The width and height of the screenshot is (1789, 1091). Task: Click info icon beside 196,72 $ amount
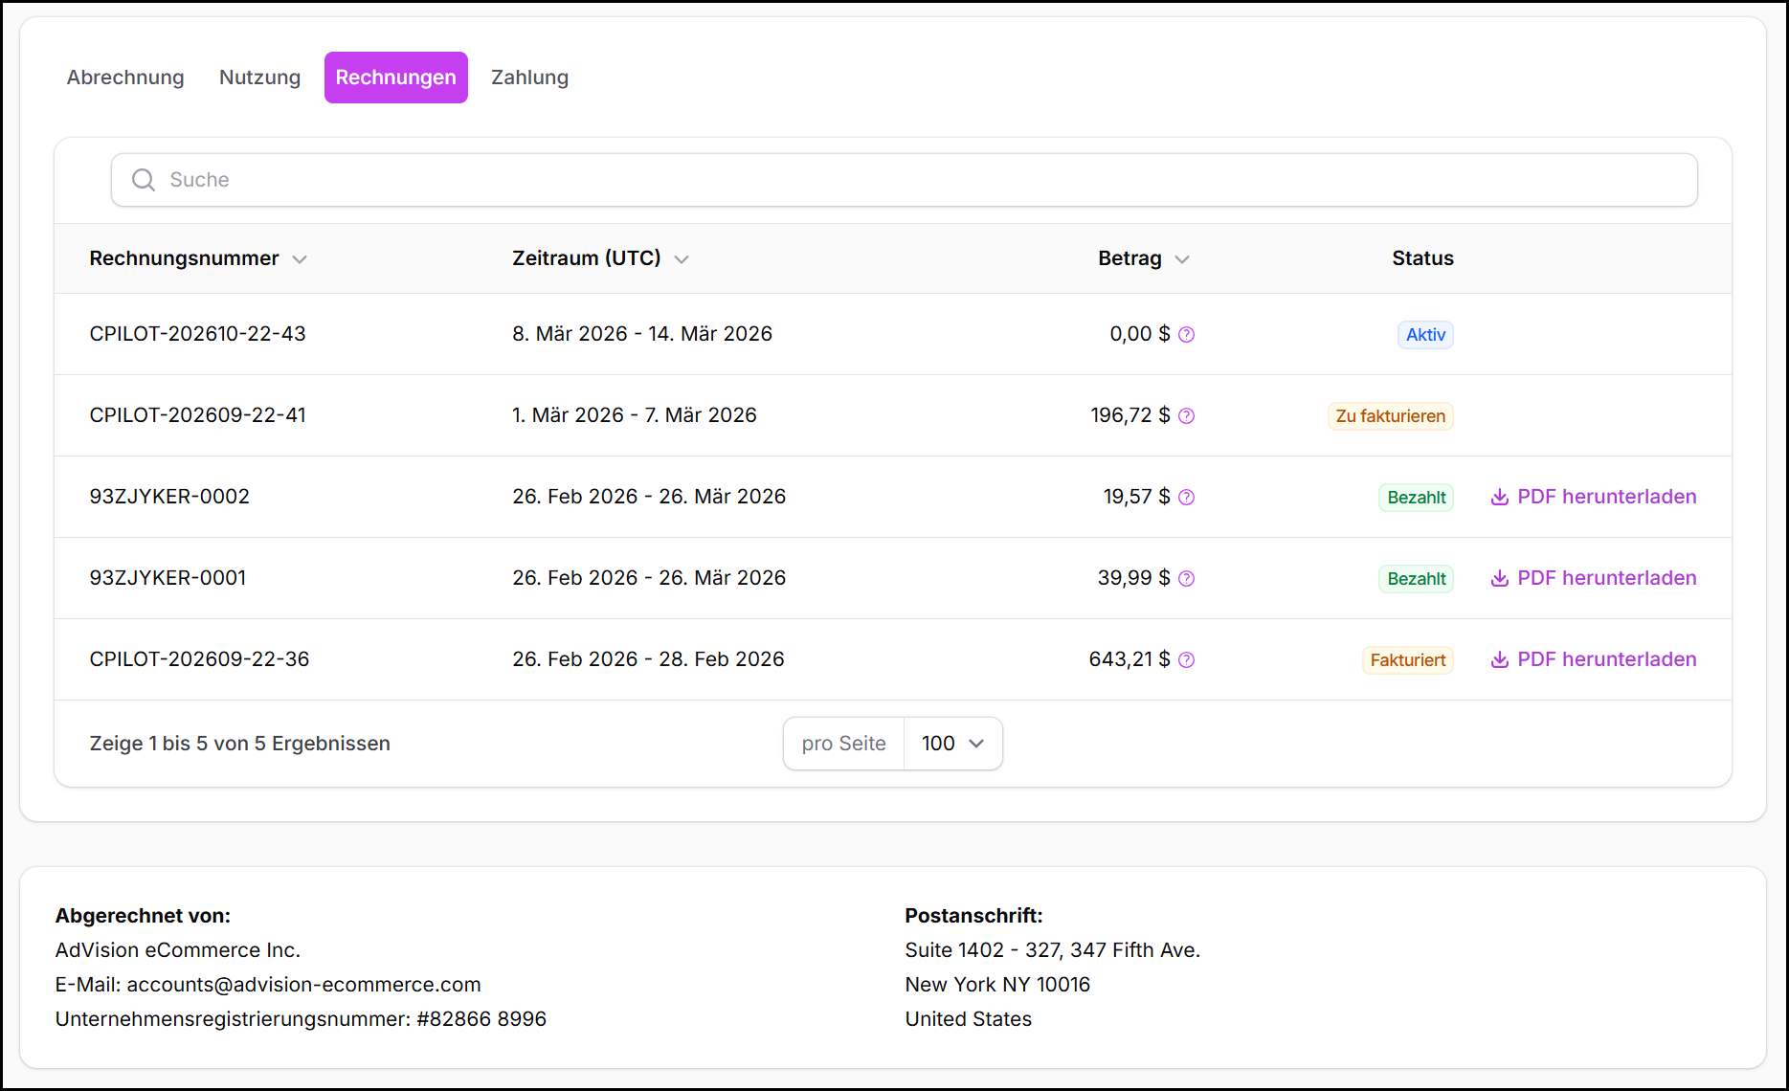point(1186,416)
